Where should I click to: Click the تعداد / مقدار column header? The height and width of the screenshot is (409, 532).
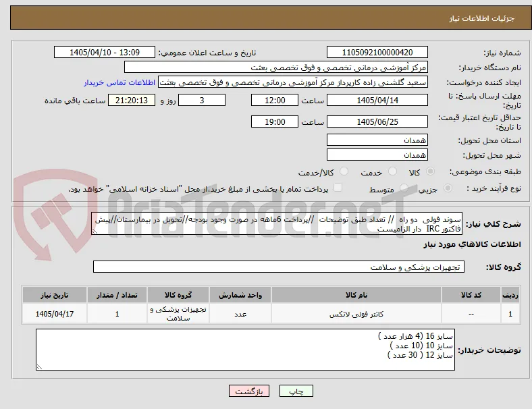tap(117, 295)
